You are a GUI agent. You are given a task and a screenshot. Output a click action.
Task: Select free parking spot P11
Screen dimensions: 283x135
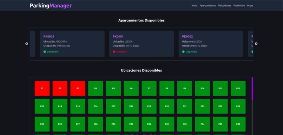(221, 88)
